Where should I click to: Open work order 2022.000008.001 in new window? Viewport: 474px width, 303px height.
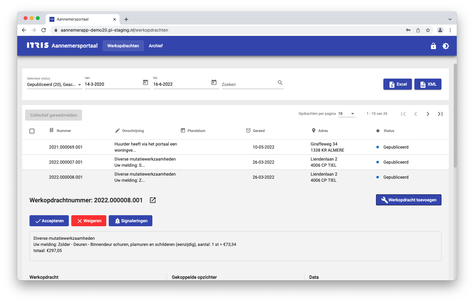pos(153,200)
